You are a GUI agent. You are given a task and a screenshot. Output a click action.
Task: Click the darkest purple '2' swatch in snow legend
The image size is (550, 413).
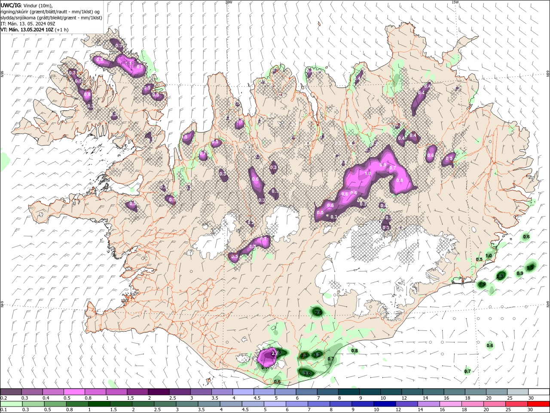click(x=158, y=392)
